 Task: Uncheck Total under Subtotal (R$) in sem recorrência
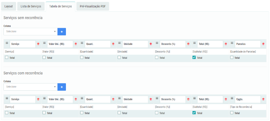[194, 58]
